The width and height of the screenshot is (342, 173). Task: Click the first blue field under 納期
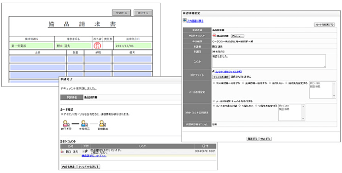pyautogui.click(x=98, y=59)
